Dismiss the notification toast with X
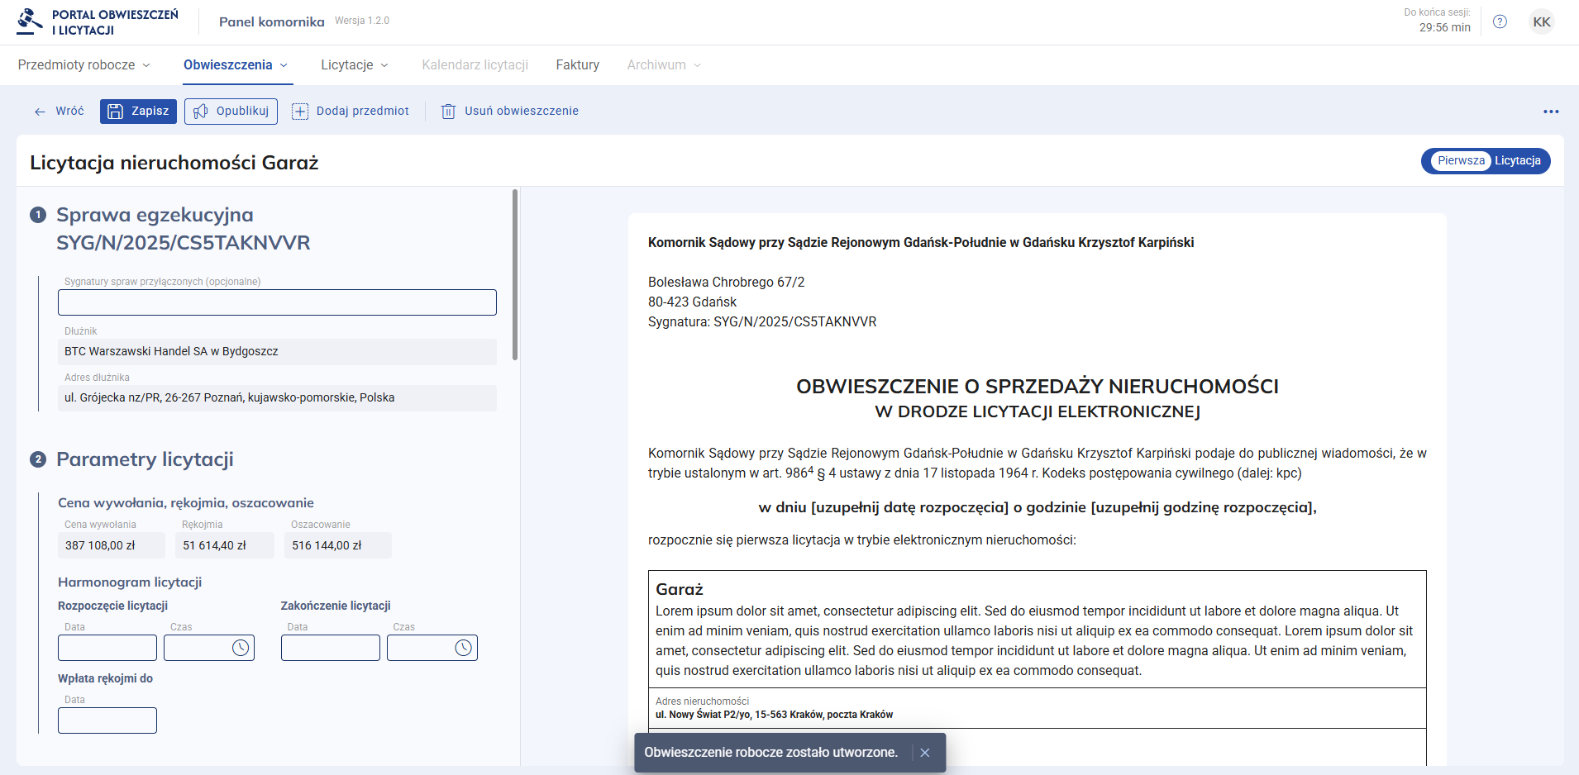Image resolution: width=1579 pixels, height=775 pixels. coord(925,753)
